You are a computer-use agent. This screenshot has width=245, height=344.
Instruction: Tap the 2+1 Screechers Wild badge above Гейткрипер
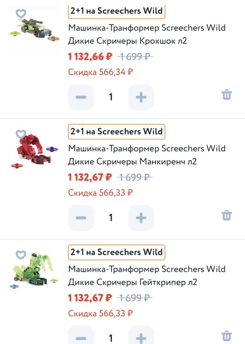(x=116, y=252)
